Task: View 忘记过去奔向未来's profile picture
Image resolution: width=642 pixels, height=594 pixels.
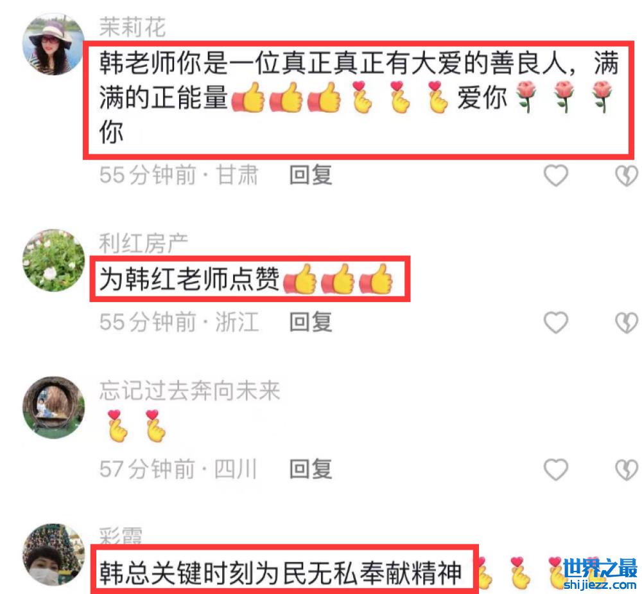Action: (53, 408)
